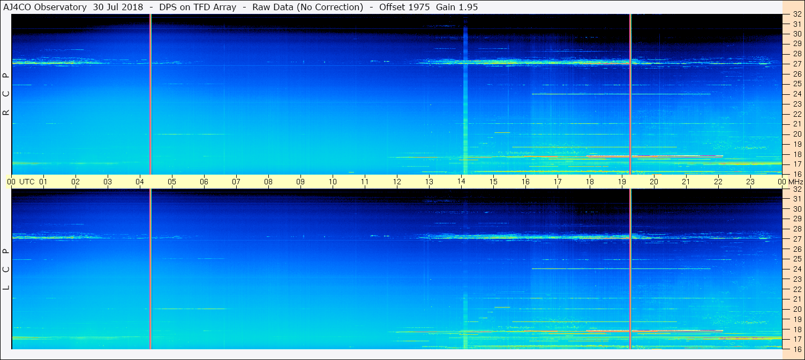Click hour label '02' on the UTC time axis
This screenshot has width=805, height=360.
pyautogui.click(x=76, y=182)
